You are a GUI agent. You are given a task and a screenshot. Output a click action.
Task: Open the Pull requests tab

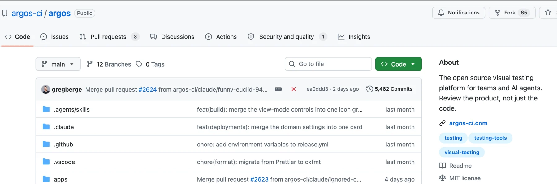click(x=109, y=37)
